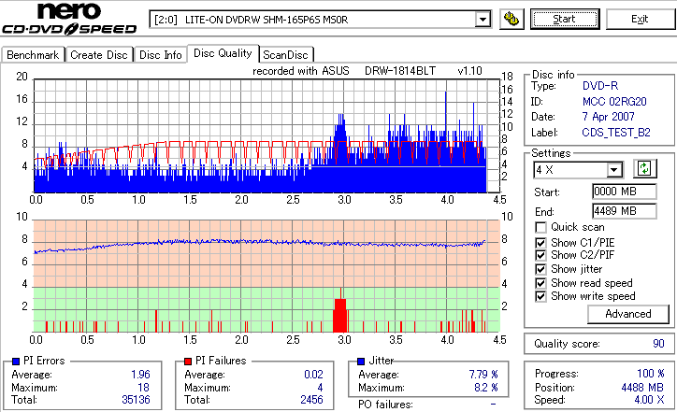
Task: Click the green refresh speed icon
Action: coord(644,169)
